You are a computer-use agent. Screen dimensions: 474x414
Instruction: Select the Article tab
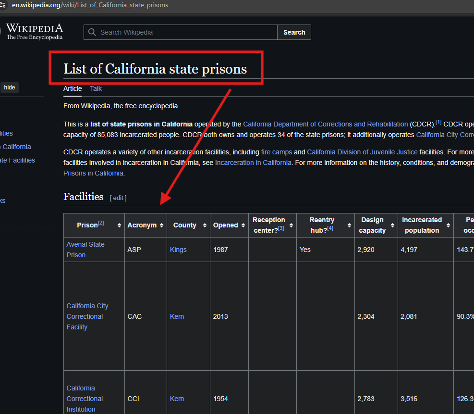(73, 88)
